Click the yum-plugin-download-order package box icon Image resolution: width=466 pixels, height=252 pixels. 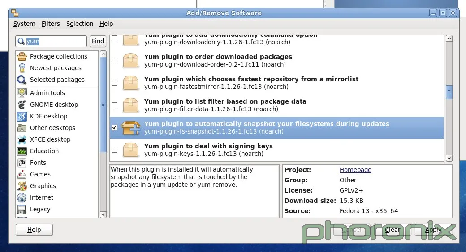(131, 60)
